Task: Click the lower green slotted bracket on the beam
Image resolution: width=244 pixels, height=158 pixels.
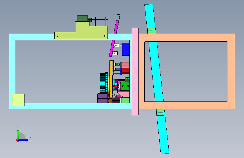Action: tap(160, 112)
